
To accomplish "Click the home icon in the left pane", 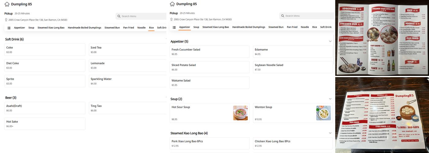I will (7, 4).
